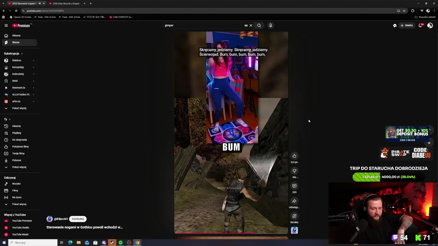Open Twoje filmy
This screenshot has height=246, width=438.
click(x=20, y=153)
